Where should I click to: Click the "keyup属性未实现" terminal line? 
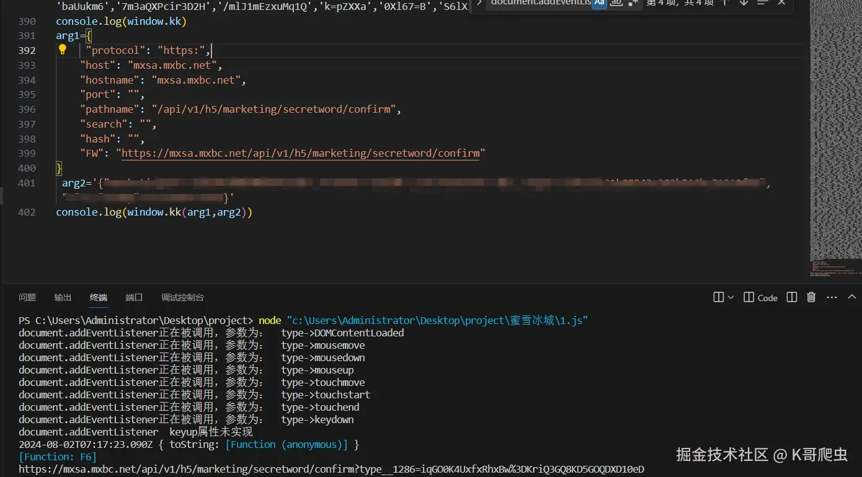point(136,432)
